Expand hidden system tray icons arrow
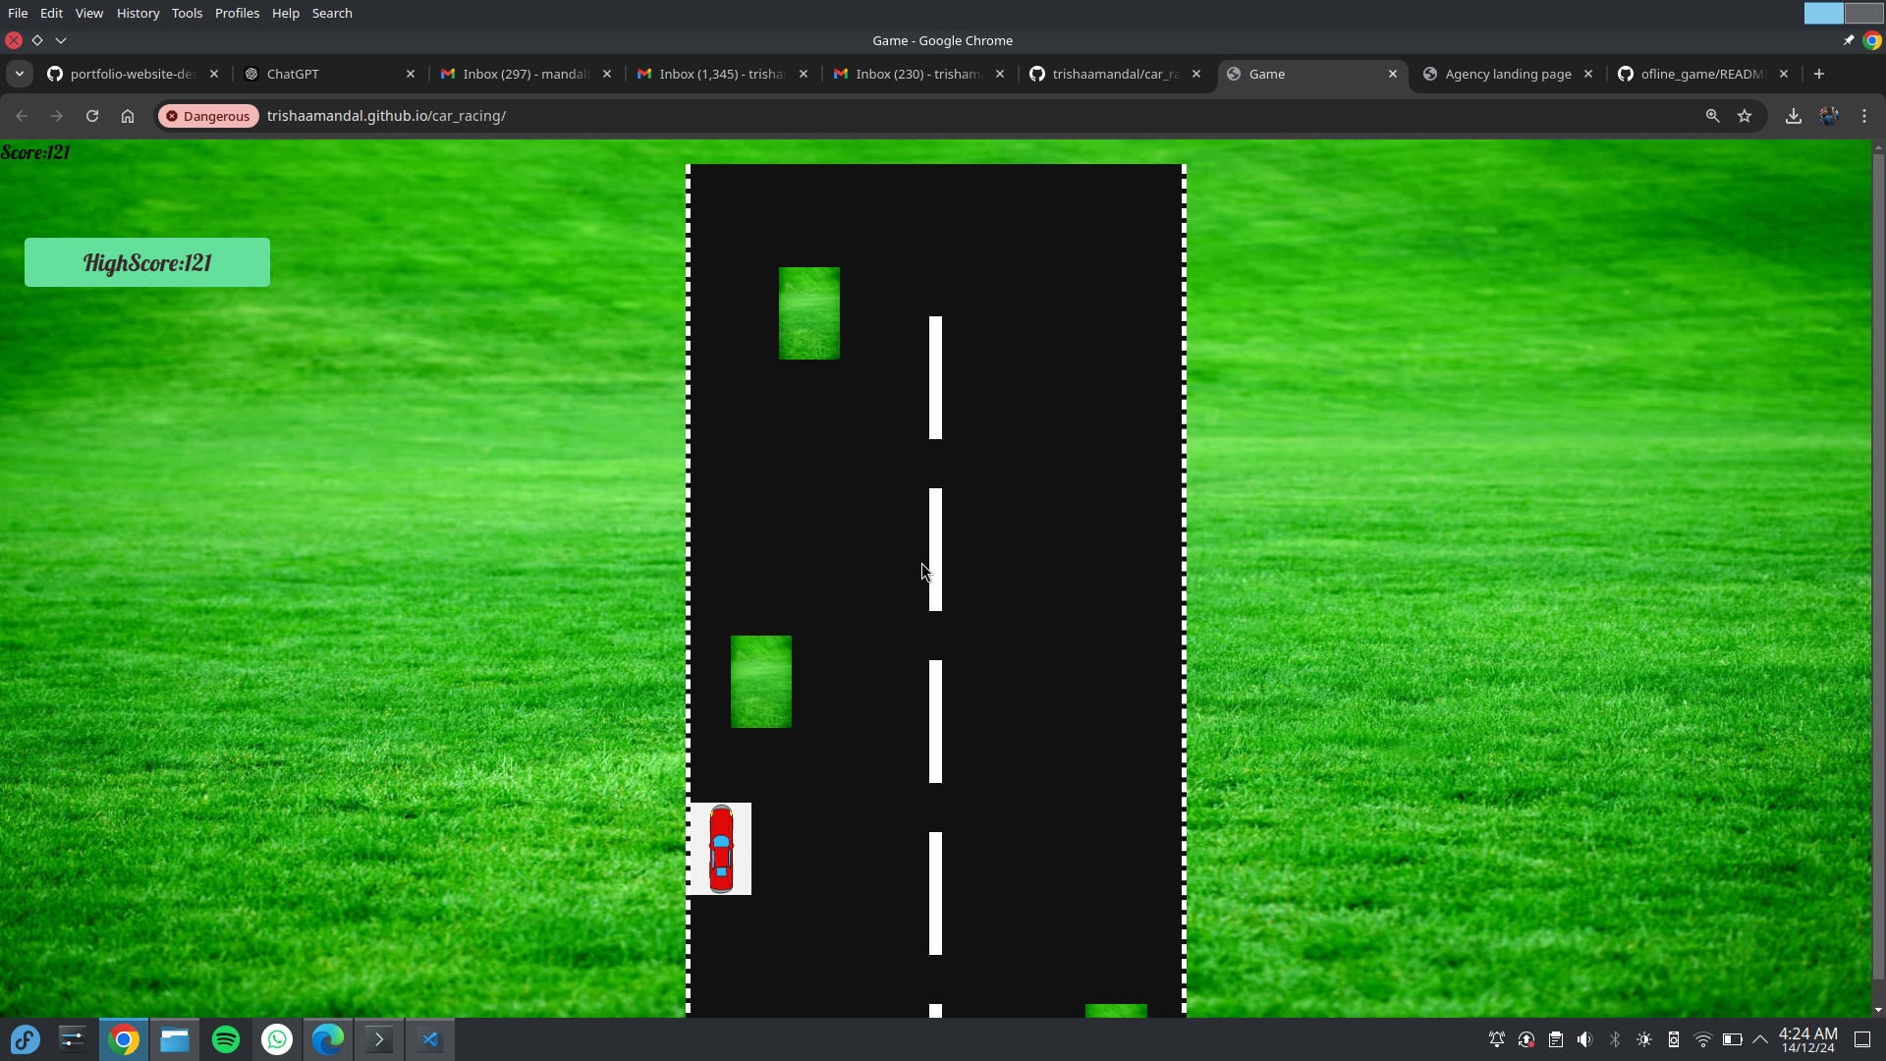1886x1061 pixels. click(x=1760, y=1039)
